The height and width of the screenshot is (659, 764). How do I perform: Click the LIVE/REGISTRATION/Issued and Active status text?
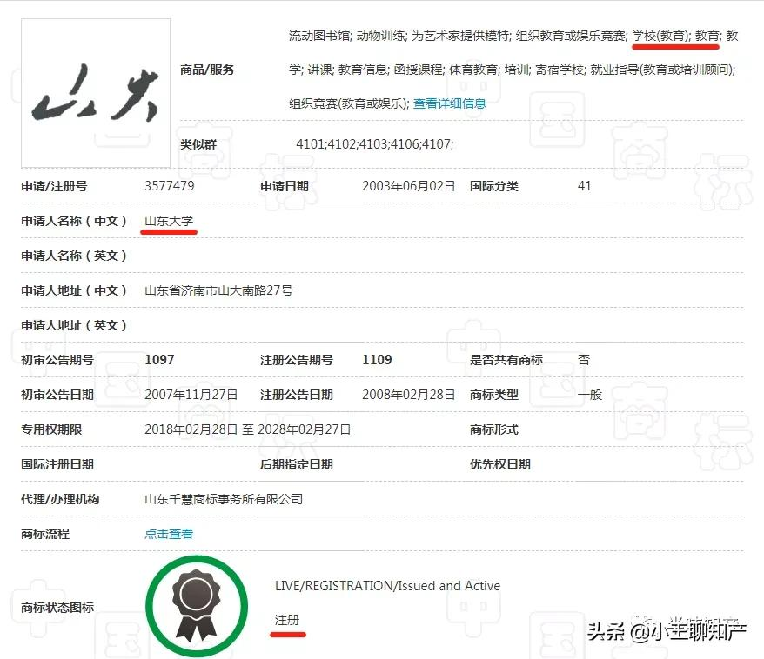[x=387, y=585]
